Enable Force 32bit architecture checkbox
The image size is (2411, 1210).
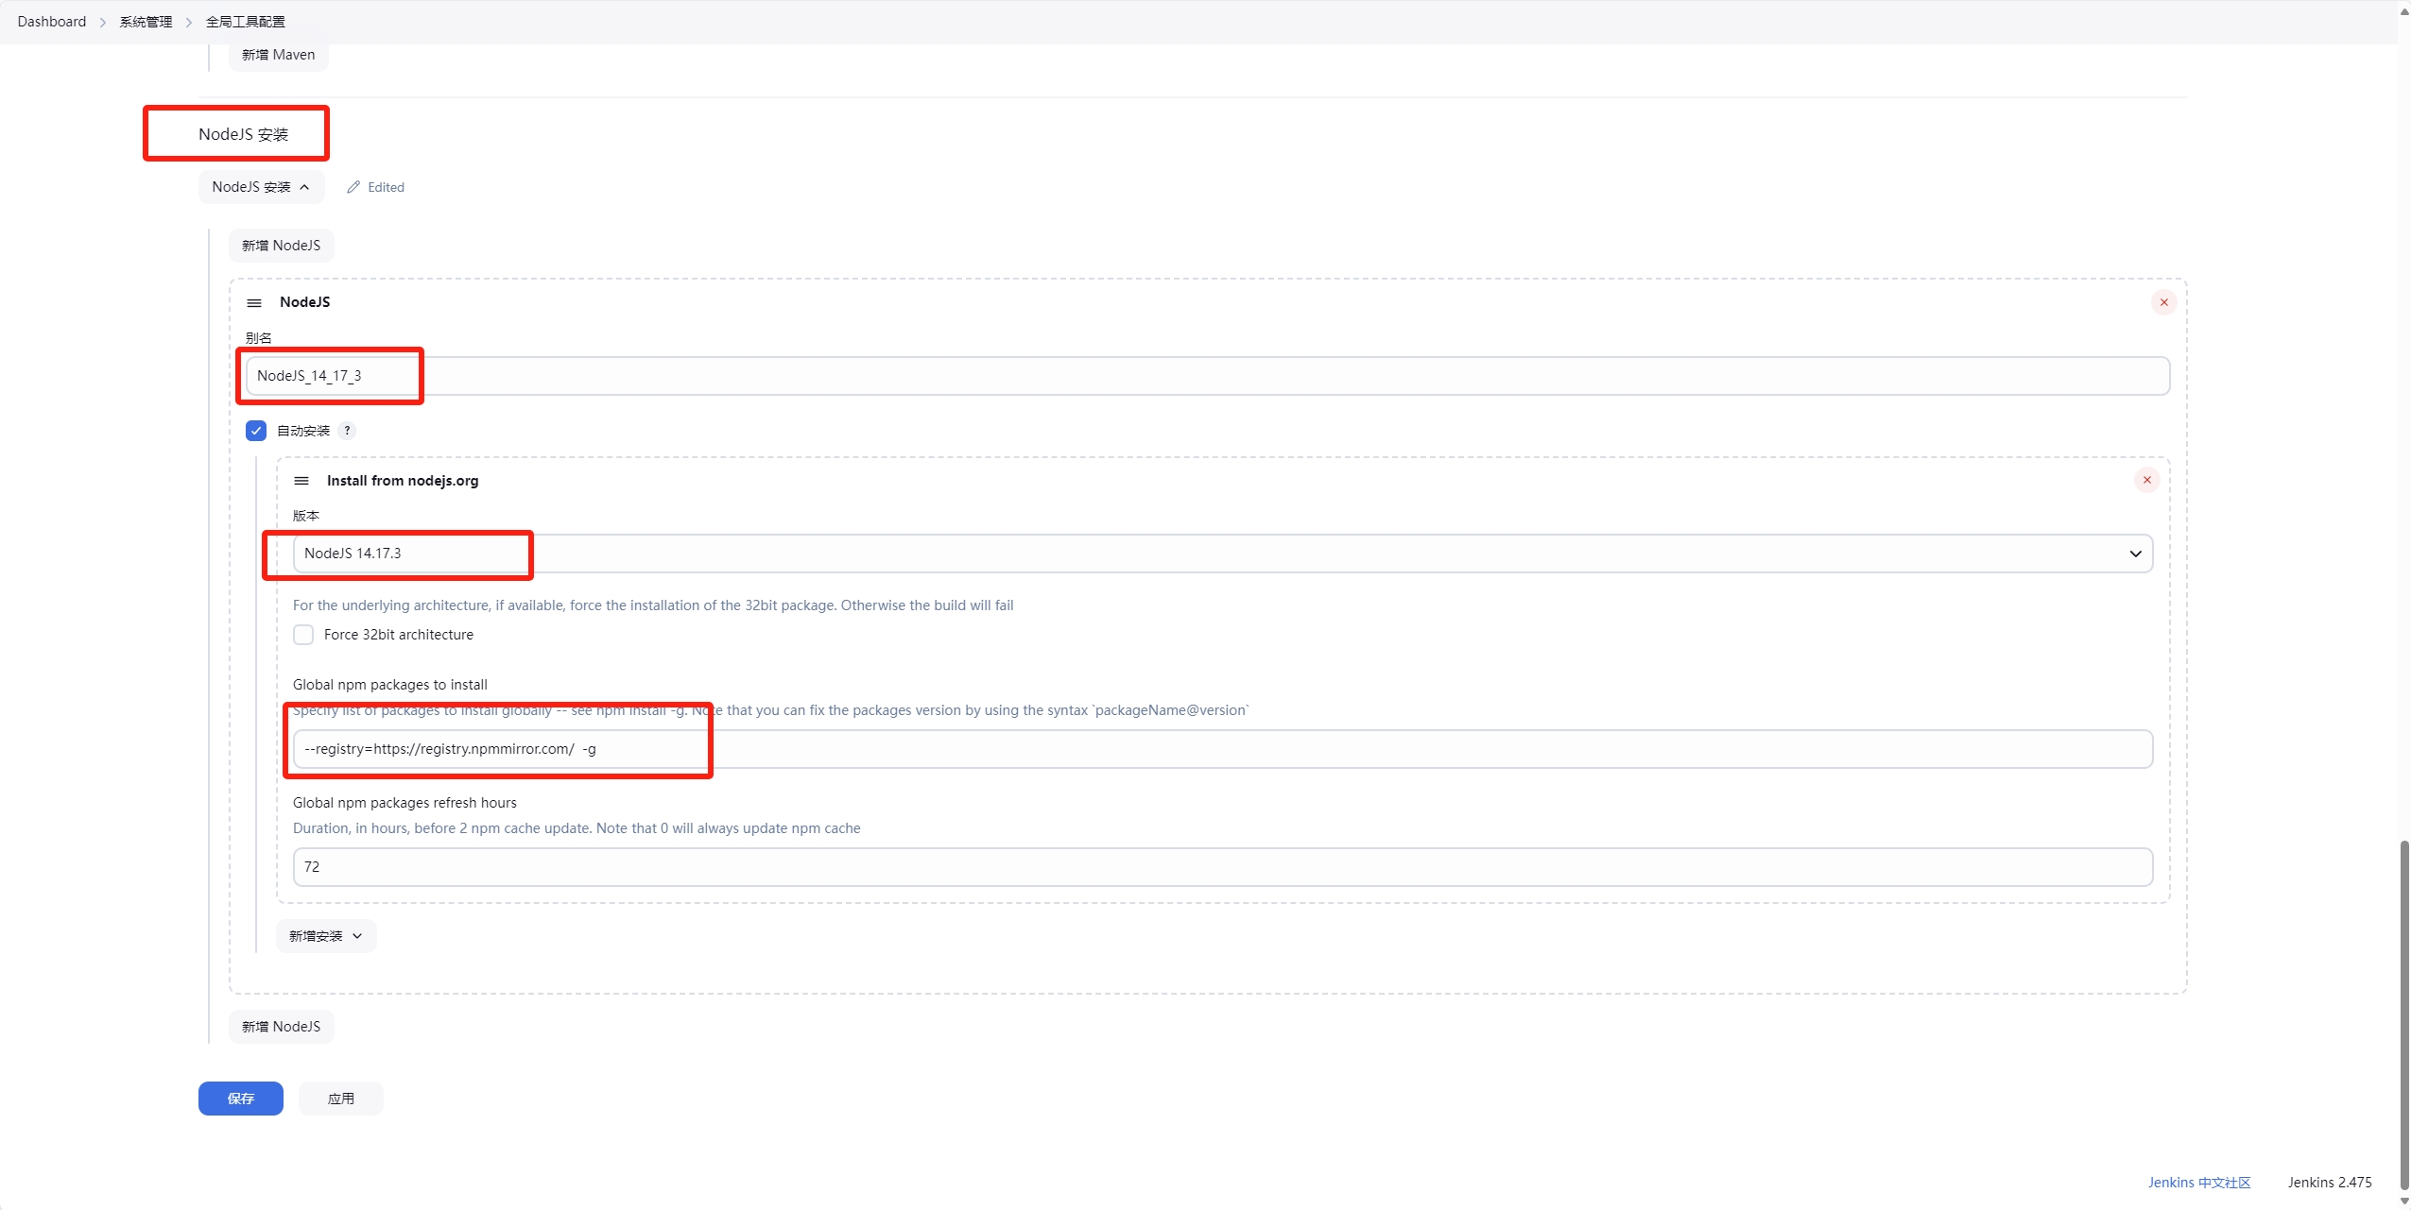point(303,635)
